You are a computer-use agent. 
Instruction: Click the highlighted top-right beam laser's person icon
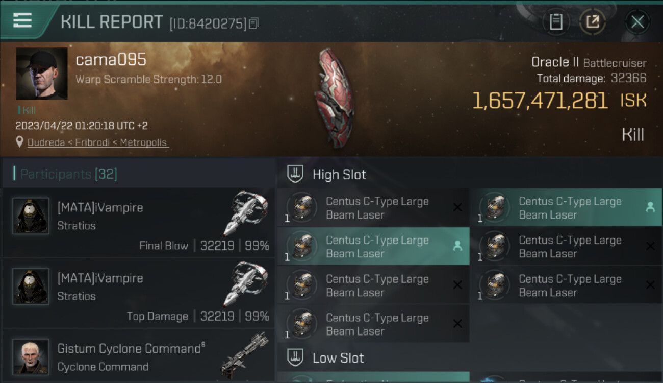tap(650, 207)
